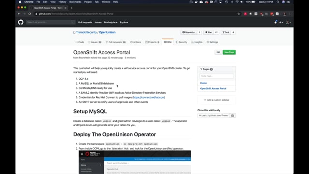The width and height of the screenshot is (309, 174).
Task: Click the Find a Page field
Action: pyautogui.click(x=216, y=76)
